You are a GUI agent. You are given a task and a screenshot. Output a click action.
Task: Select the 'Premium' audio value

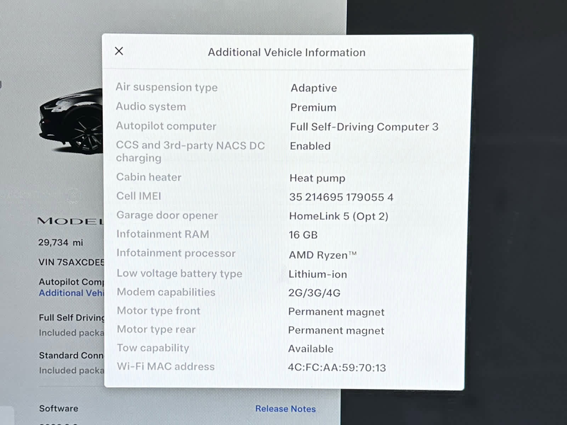click(x=313, y=107)
